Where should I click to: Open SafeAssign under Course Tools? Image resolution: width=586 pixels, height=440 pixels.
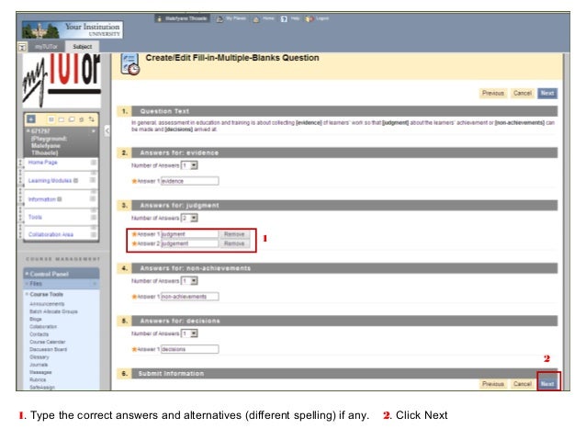click(42, 388)
